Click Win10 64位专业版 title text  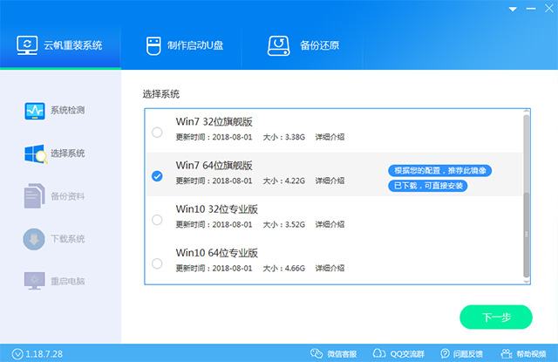tap(217, 253)
